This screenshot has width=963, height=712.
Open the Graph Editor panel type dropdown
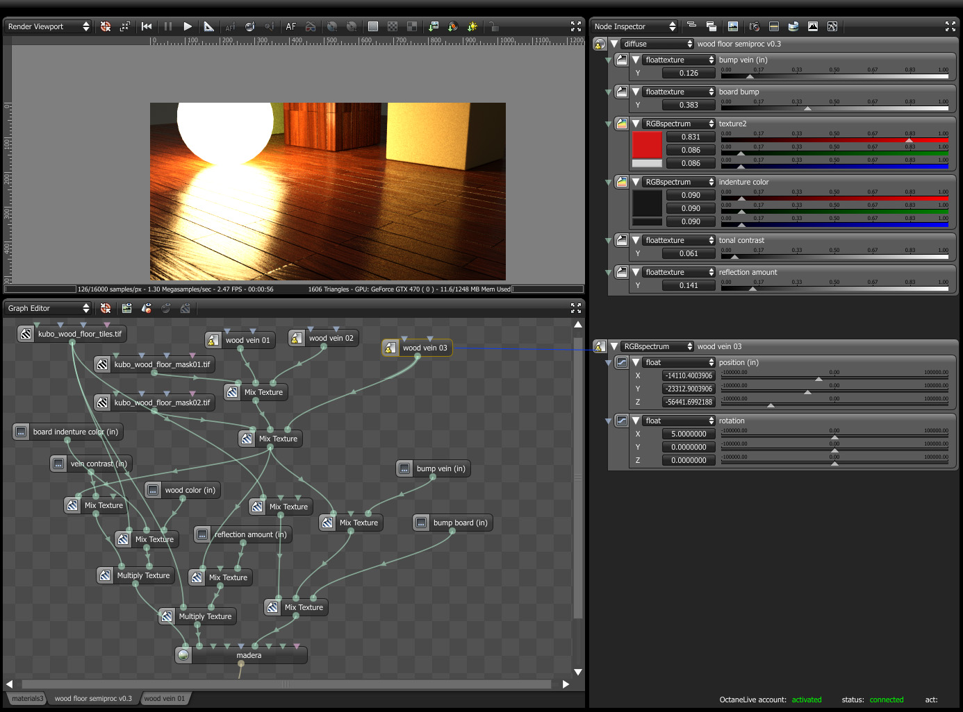point(48,308)
